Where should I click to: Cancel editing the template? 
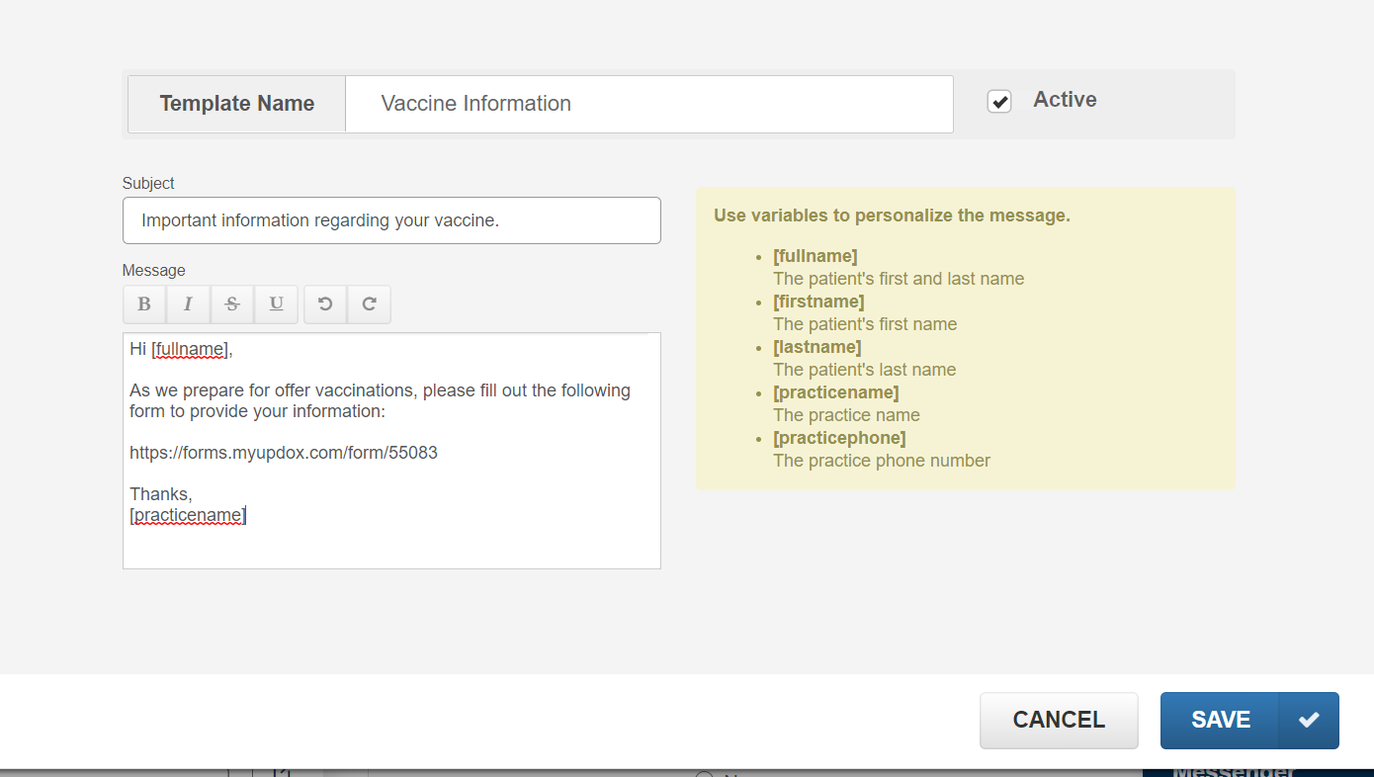click(1059, 720)
